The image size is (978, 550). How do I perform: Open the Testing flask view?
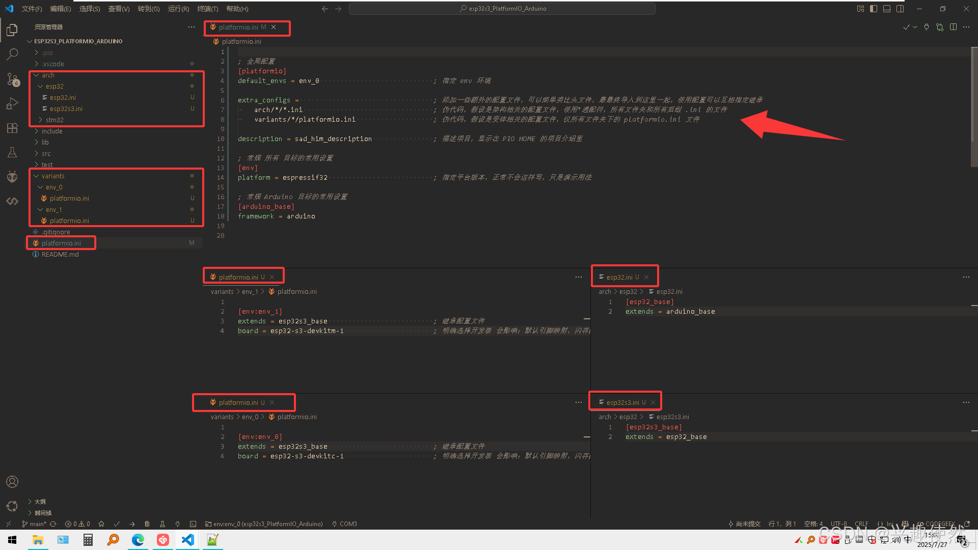click(x=12, y=152)
